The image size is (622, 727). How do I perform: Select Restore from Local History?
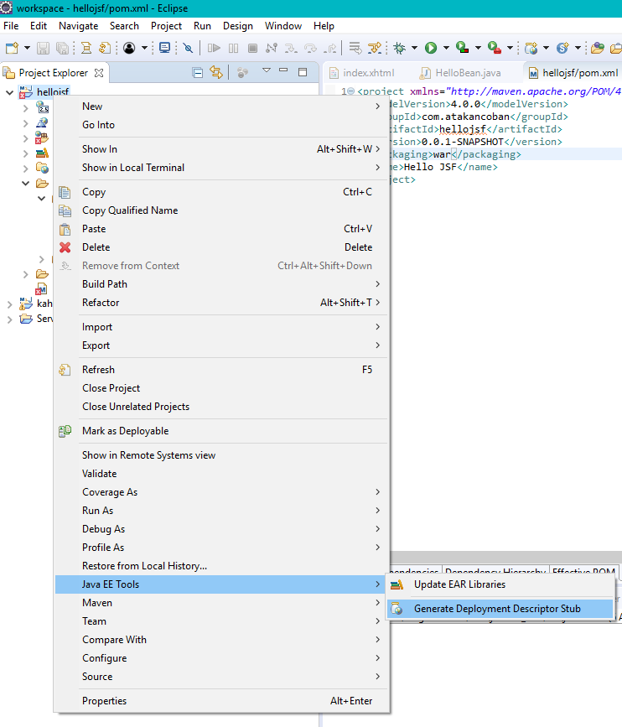coord(221,566)
